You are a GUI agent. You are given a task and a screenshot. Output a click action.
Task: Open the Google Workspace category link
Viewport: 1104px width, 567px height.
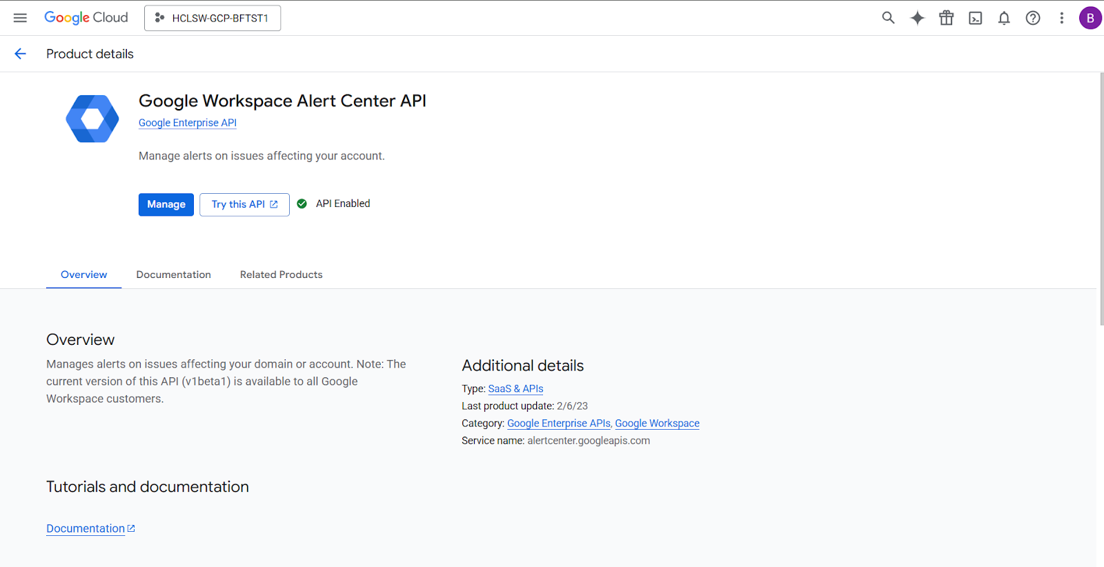tap(657, 424)
